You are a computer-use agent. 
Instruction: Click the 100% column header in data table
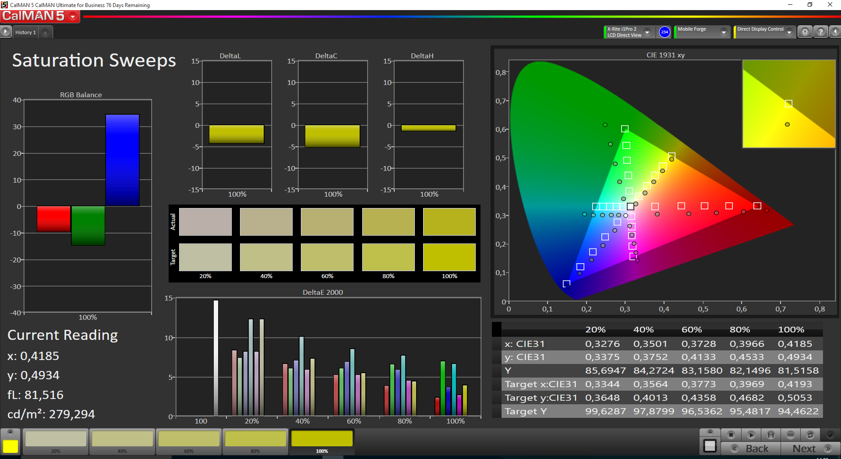point(791,329)
